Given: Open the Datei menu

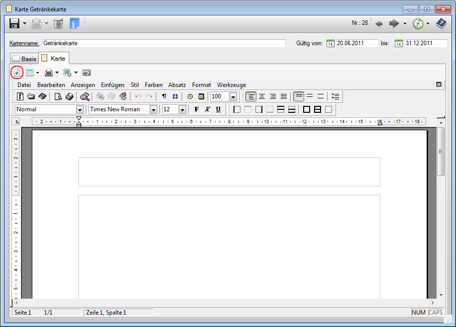Looking at the screenshot, I should (24, 85).
